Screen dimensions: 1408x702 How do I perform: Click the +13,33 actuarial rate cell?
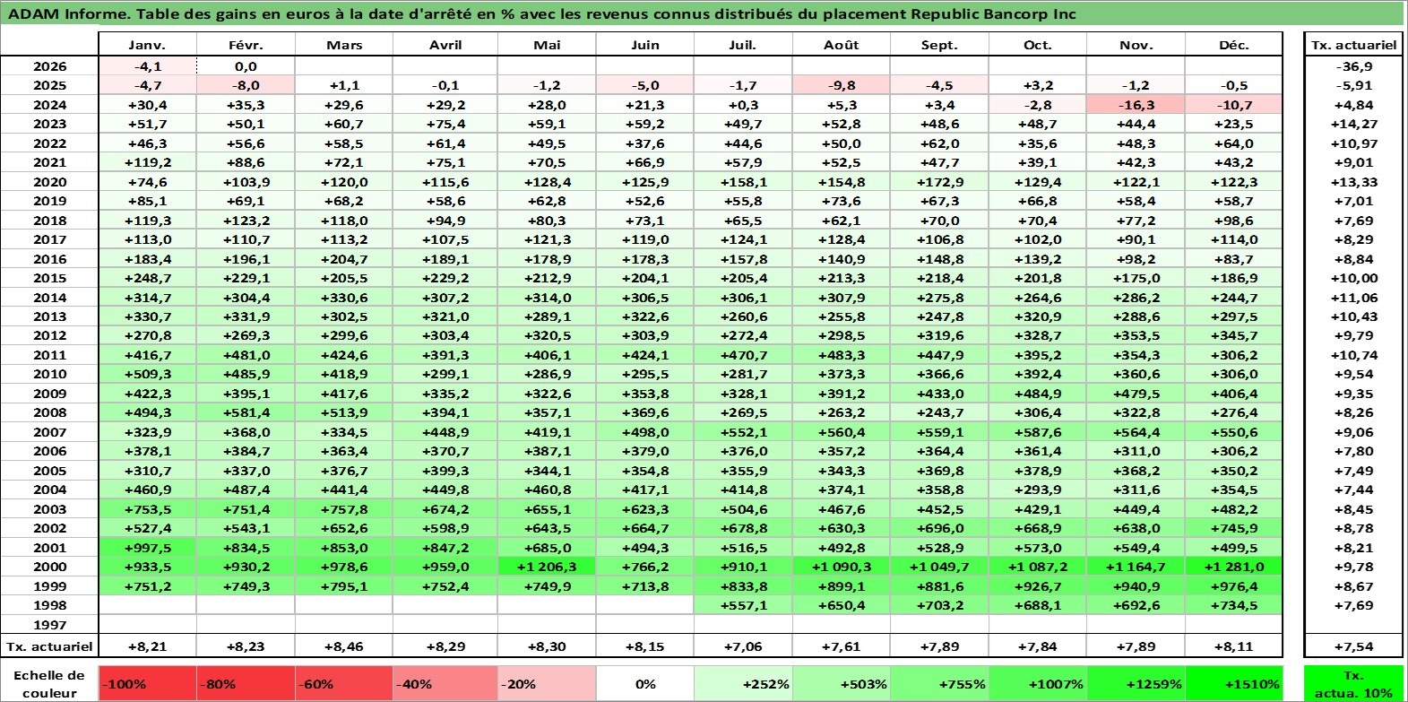tap(1353, 182)
